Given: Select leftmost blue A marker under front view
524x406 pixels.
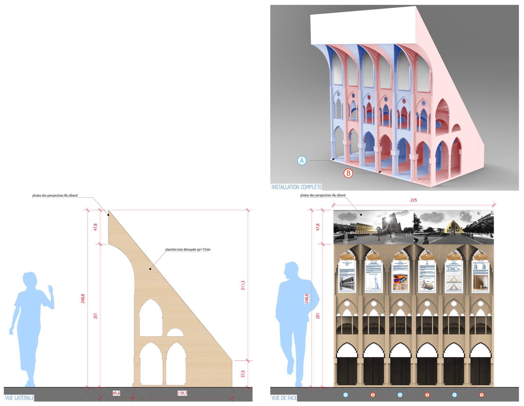Looking at the screenshot, I should pyautogui.click(x=345, y=395).
